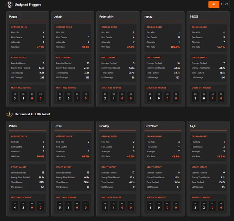Image resolution: width=234 pixels, height=221 pixels.
Task: Click PederseNN's Enemy Time Flashed 54.6s
Action: (x=131, y=68)
